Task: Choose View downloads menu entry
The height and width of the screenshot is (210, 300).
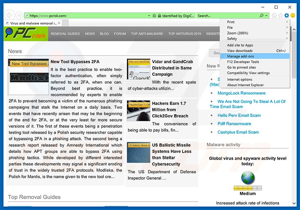Action: (x=255, y=51)
